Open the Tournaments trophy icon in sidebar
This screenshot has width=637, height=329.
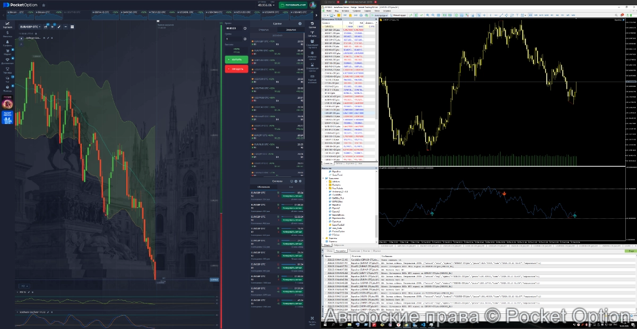pyautogui.click(x=7, y=71)
